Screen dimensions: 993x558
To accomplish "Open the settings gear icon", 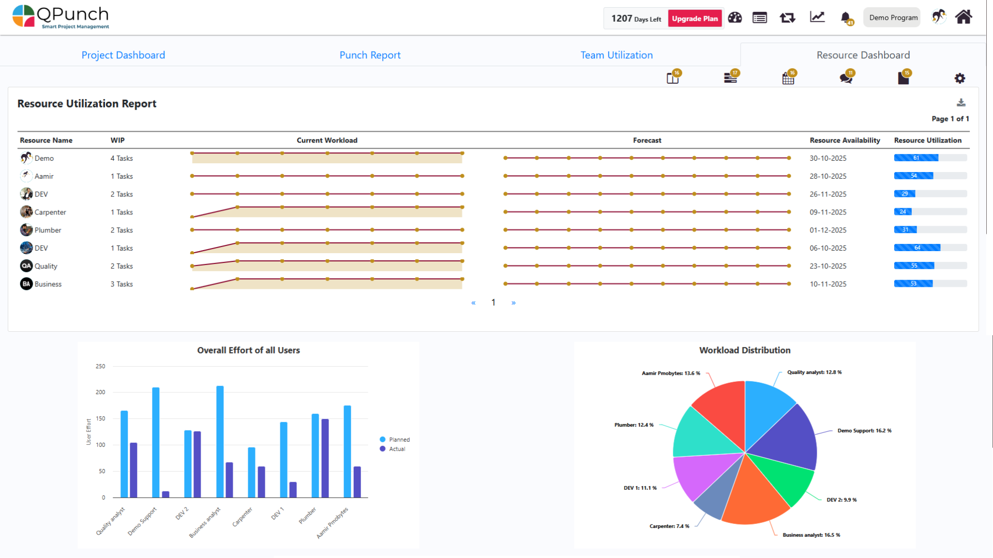I will coord(960,79).
